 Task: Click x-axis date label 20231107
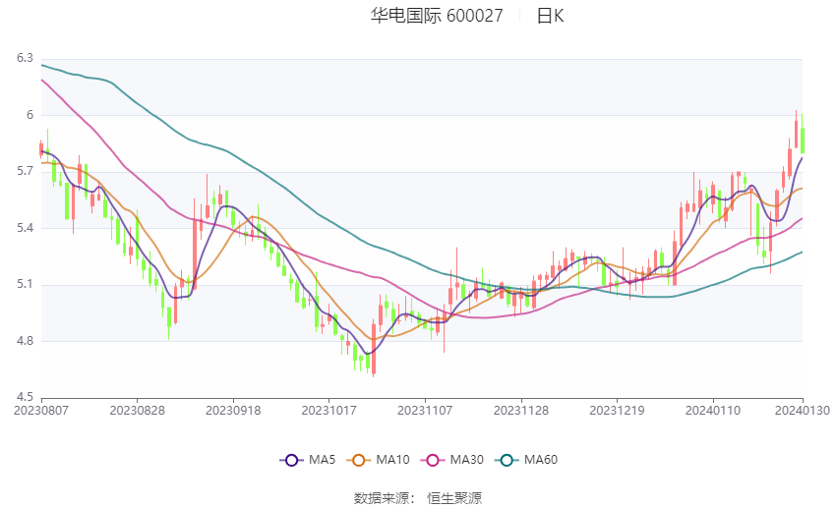[x=425, y=411]
